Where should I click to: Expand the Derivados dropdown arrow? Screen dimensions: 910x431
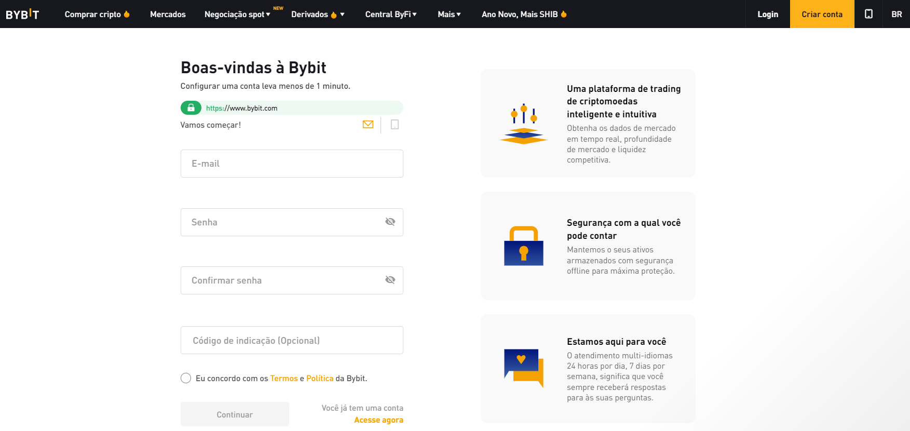342,15
